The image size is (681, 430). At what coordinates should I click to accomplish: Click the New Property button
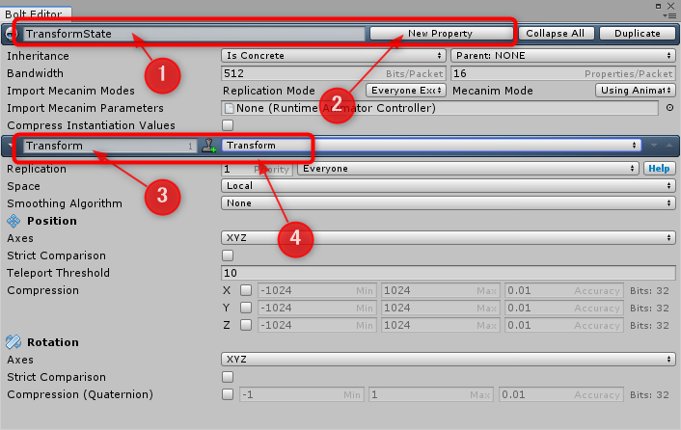point(441,34)
